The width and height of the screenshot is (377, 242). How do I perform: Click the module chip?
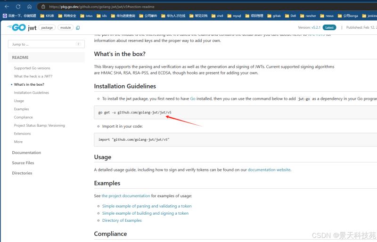pos(66,28)
